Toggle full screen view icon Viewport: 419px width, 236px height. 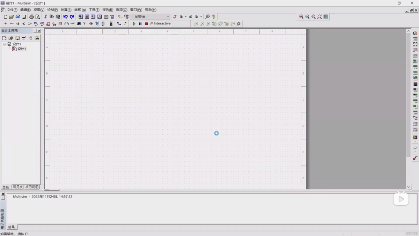(x=326, y=17)
